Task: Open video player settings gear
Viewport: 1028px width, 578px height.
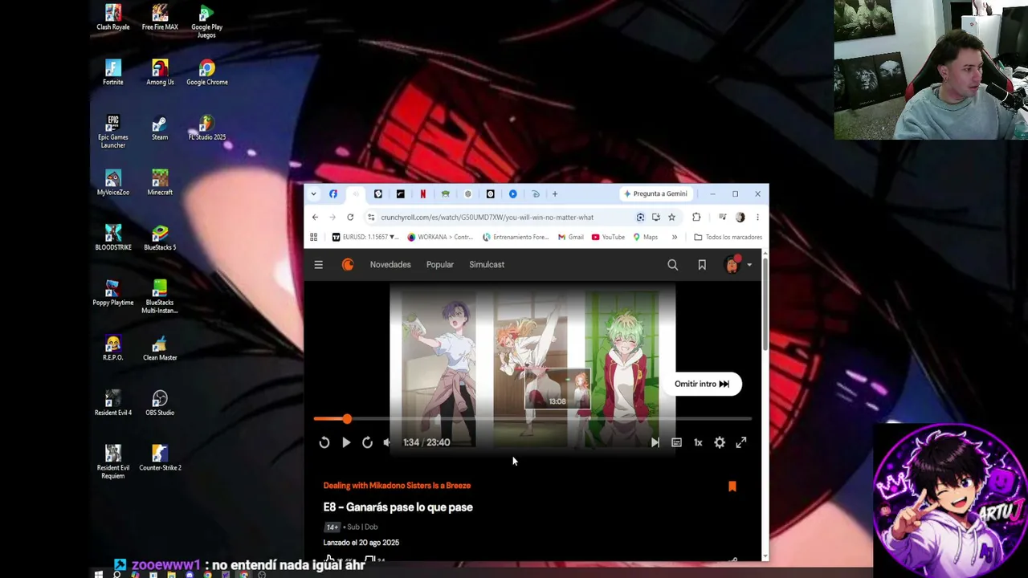Action: tap(720, 442)
